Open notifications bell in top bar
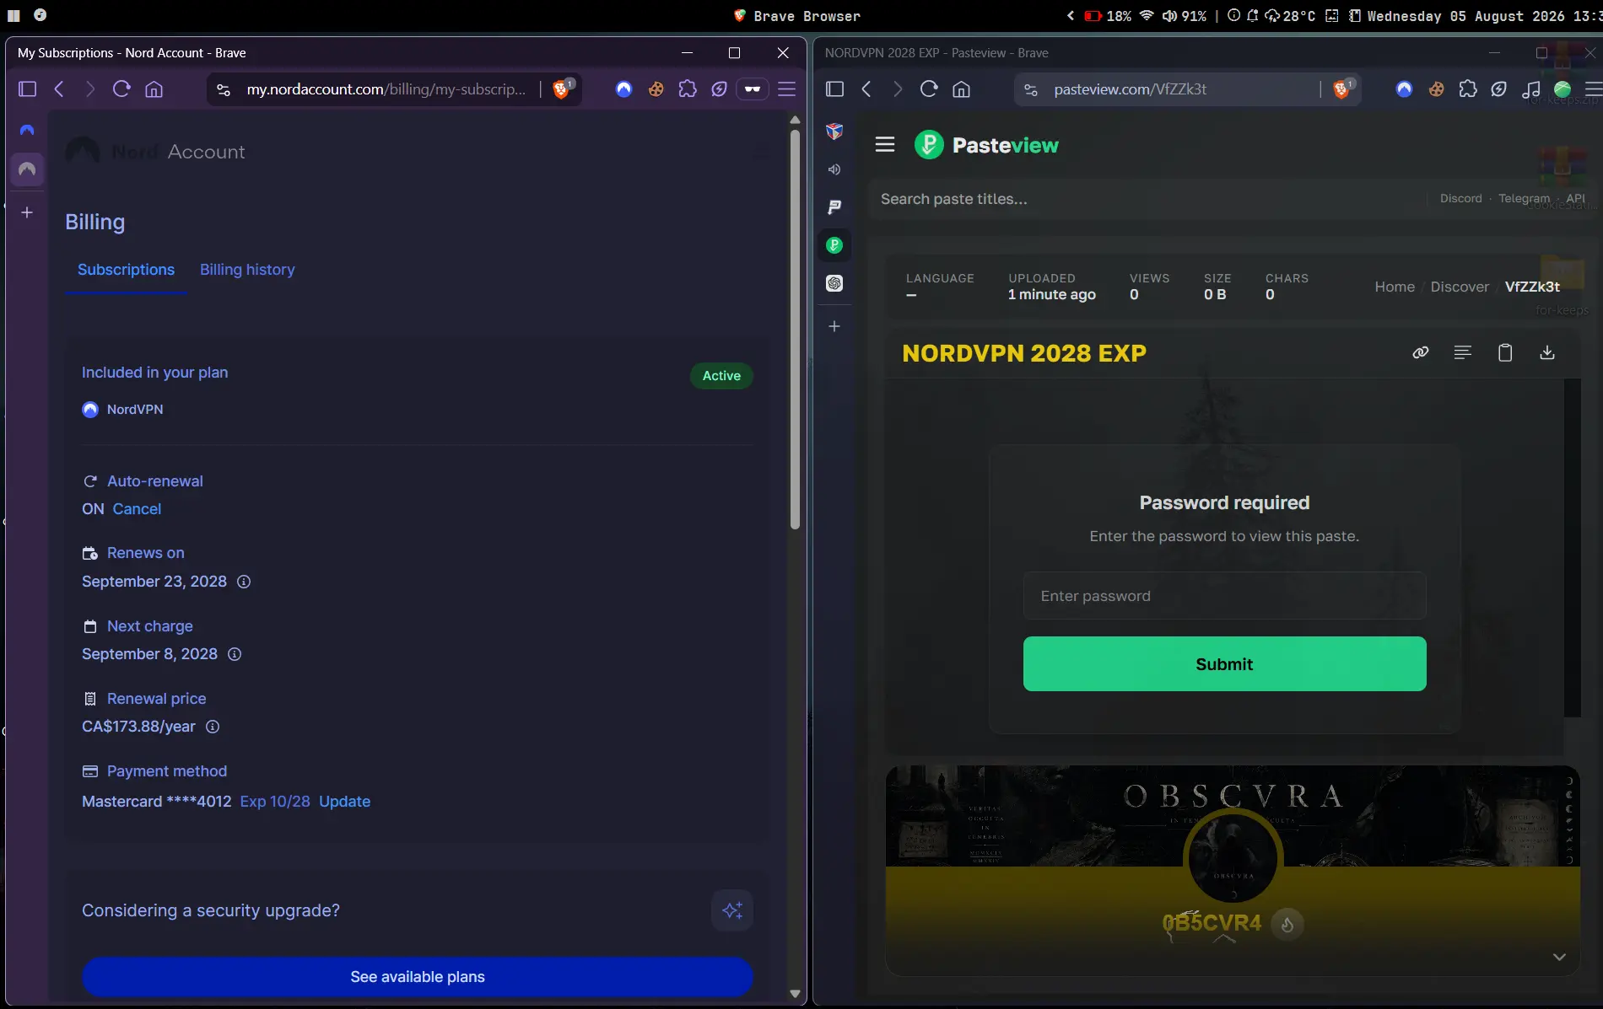Viewport: 1603px width, 1009px height. pos(1253,16)
